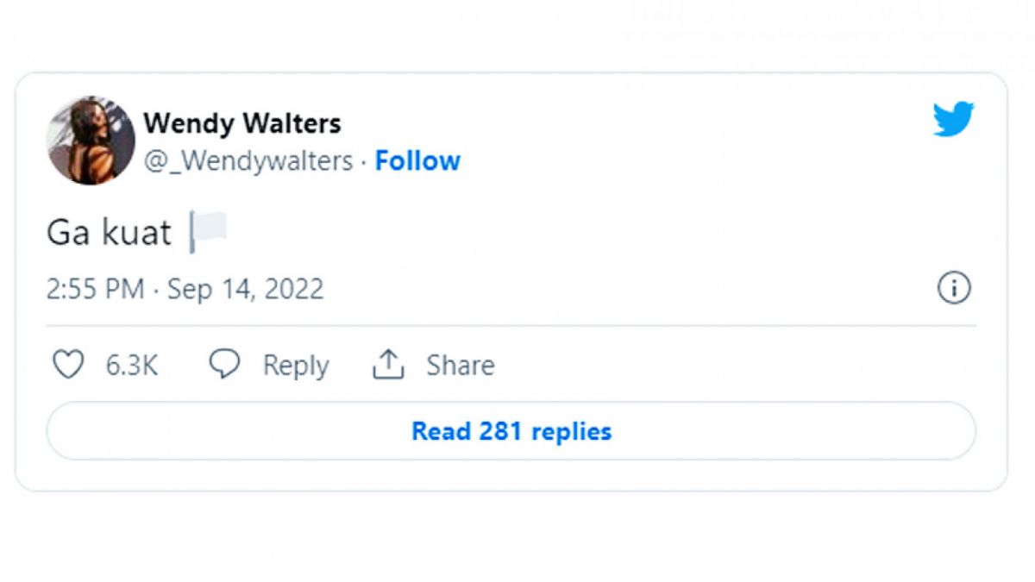
Task: Follow Wendy Walters
Action: point(417,161)
